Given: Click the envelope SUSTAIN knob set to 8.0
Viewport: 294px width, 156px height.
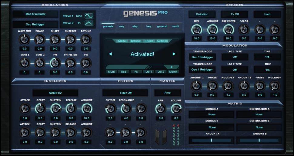Looking at the screenshot, I should tap(56, 109).
